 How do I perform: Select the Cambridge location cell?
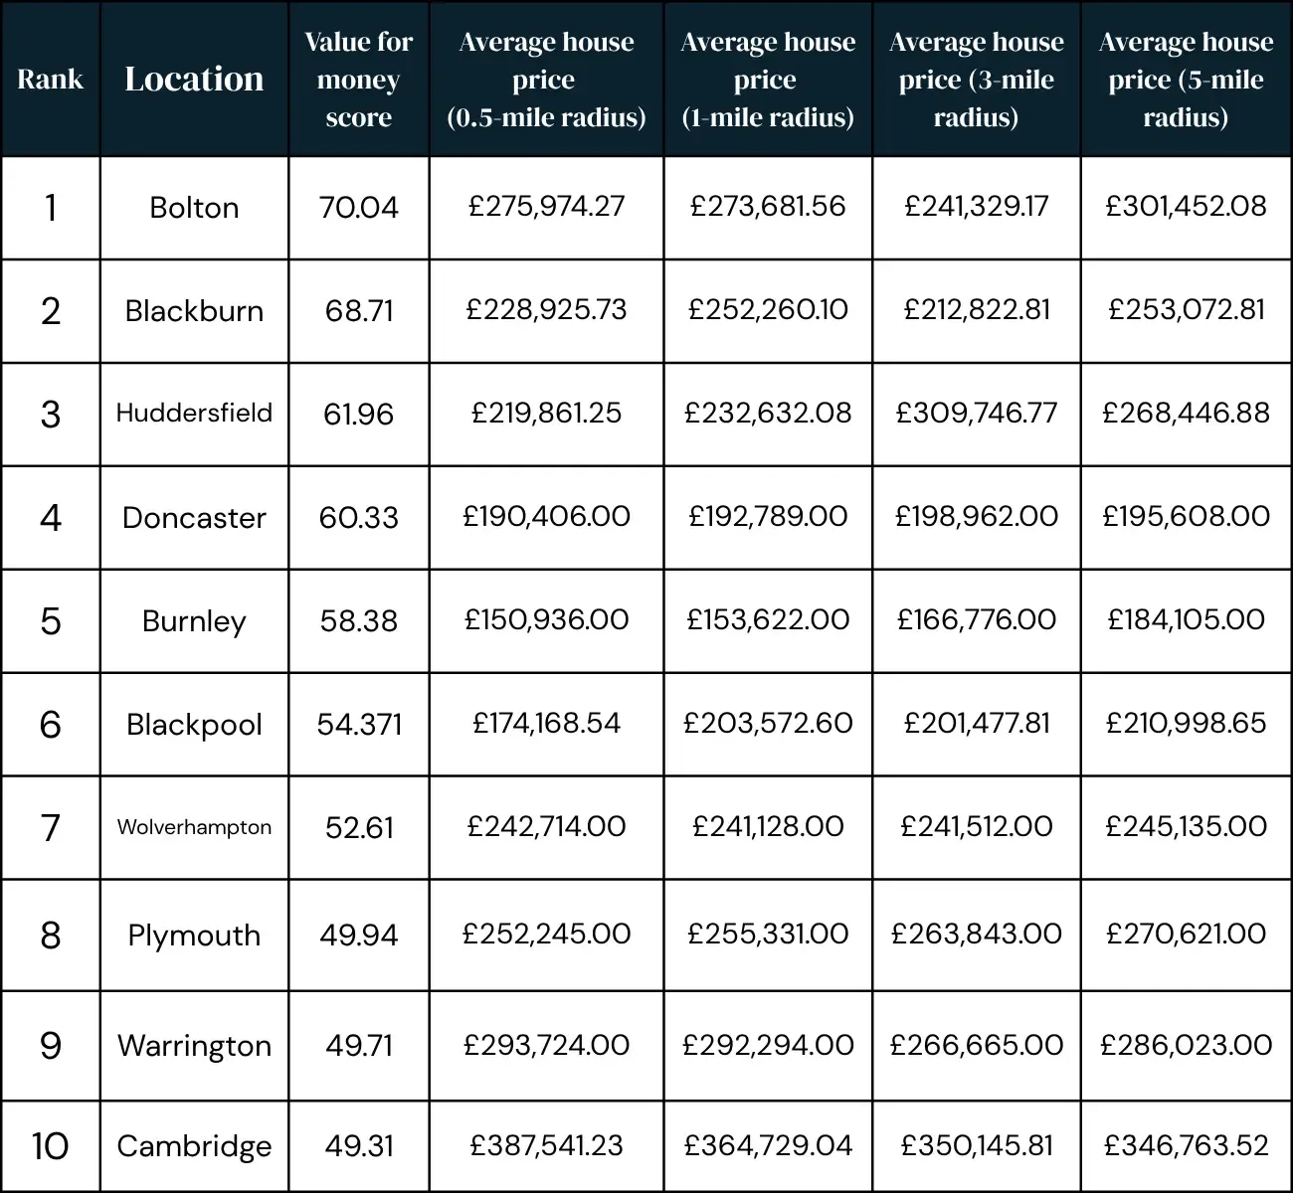coord(194,1146)
